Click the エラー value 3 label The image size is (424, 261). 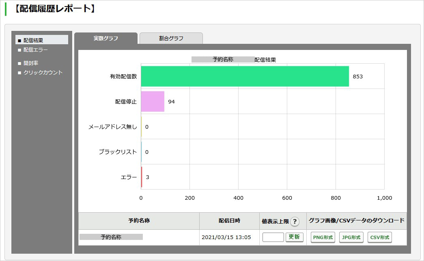[148, 177]
